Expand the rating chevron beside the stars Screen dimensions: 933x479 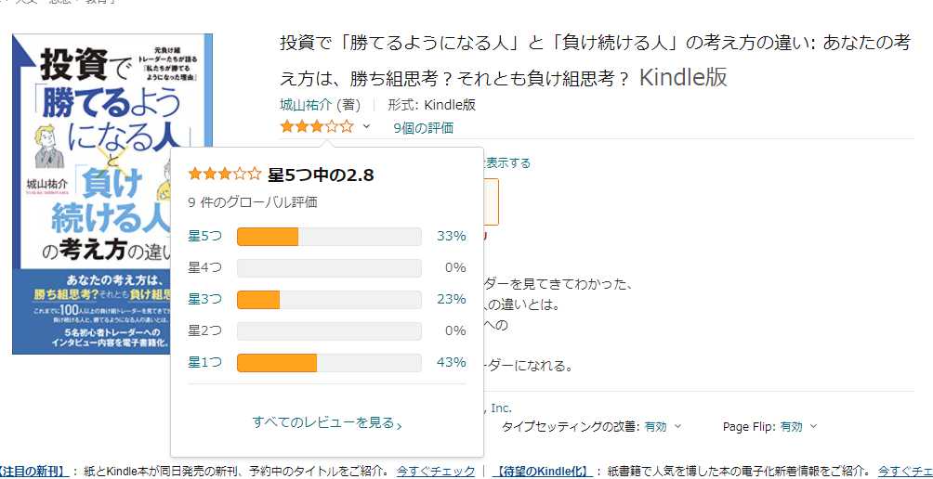tap(366, 127)
